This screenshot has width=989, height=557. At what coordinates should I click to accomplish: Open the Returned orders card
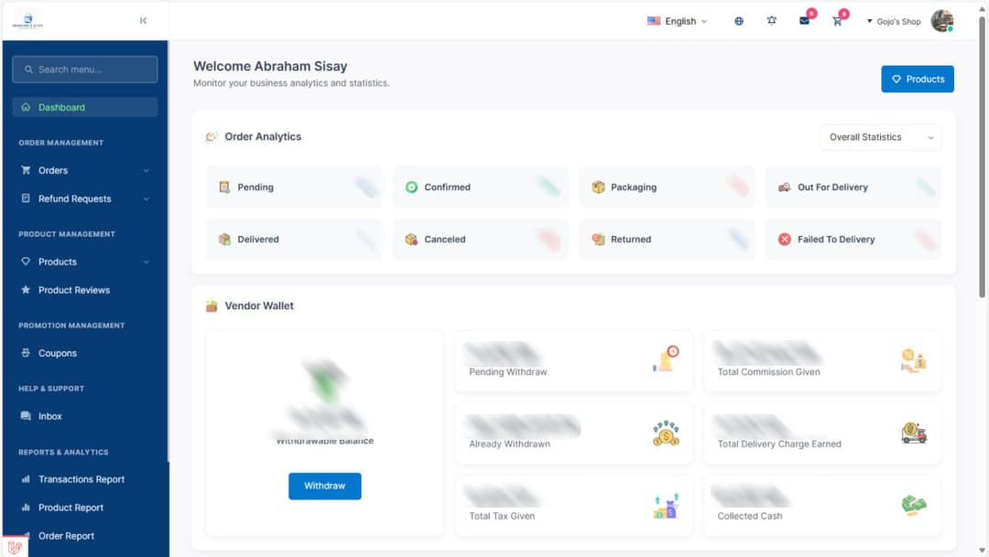click(x=667, y=239)
